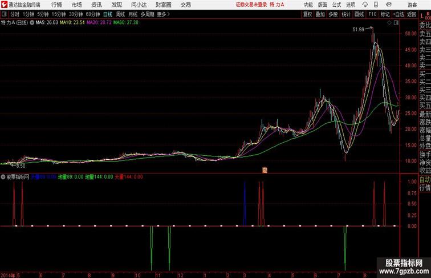Viewport: 431px width, 278px height.
Task: Click the MA20: 28.72 label
Action: (99, 23)
